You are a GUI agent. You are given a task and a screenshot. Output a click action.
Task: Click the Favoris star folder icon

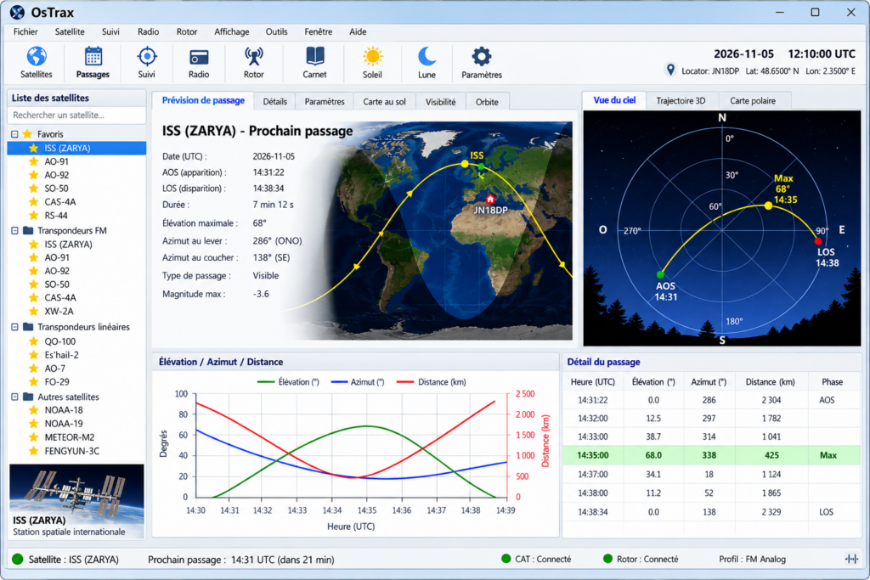pos(27,134)
